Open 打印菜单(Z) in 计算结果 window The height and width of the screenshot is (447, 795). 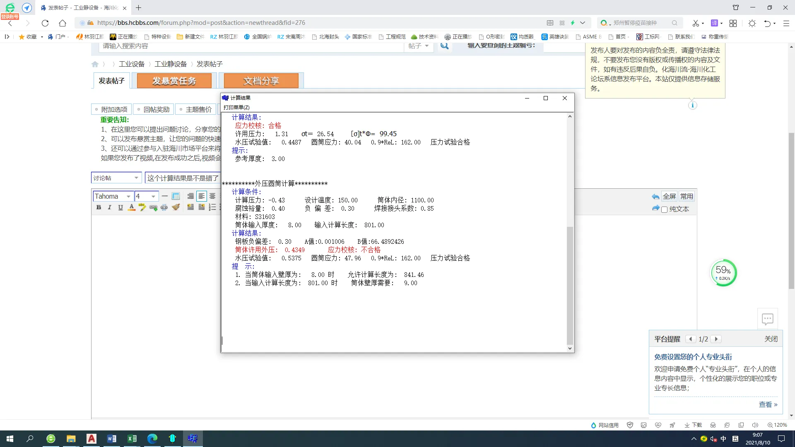pyautogui.click(x=236, y=107)
